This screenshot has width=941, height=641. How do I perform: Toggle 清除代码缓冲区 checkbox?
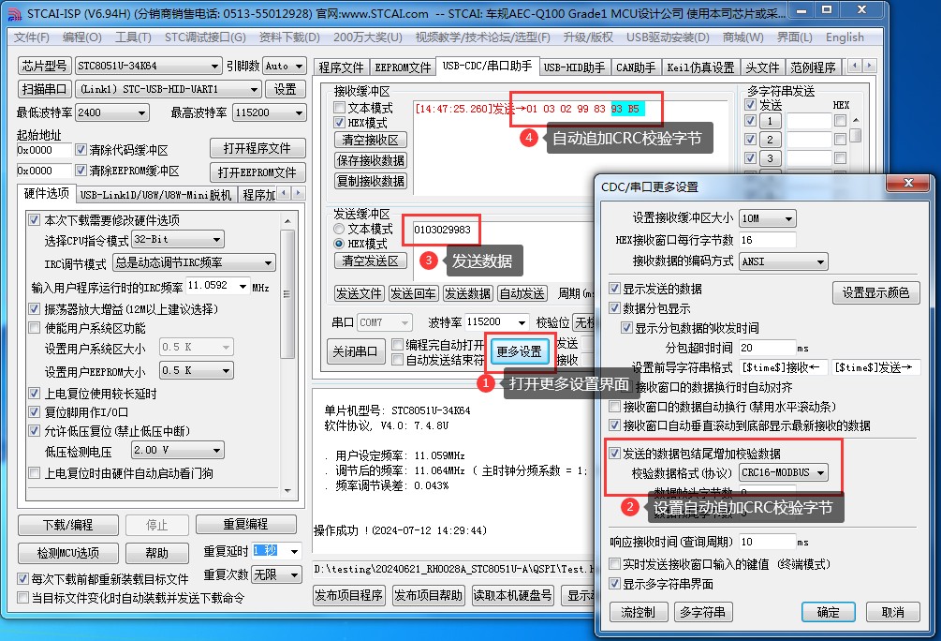[81, 150]
